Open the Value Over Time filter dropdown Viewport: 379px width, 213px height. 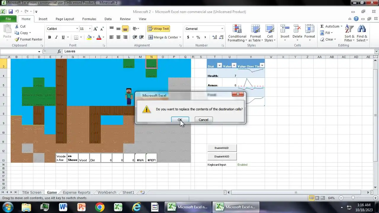[x=262, y=66]
